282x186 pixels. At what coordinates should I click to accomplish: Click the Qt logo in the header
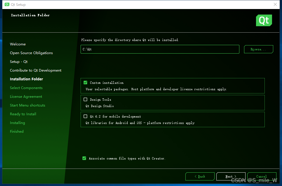click(264, 20)
